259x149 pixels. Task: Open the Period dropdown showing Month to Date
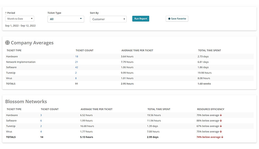(x=20, y=19)
